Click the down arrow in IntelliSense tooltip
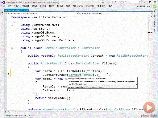158x118 pixels. pos(137,84)
